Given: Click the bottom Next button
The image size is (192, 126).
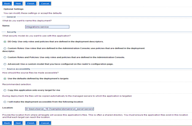Looking at the screenshot, I should tap(18, 123).
